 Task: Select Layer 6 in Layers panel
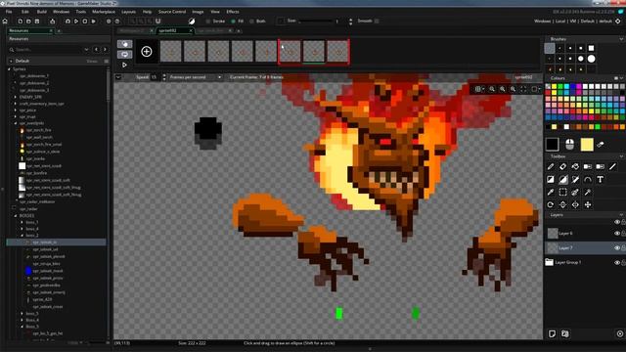pos(583,234)
